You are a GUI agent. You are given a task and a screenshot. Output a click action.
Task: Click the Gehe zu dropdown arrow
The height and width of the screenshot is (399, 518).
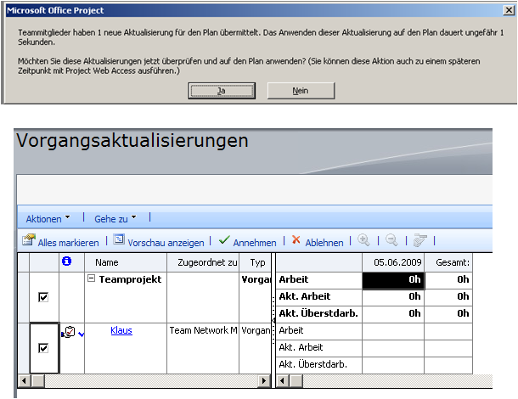coord(133,217)
